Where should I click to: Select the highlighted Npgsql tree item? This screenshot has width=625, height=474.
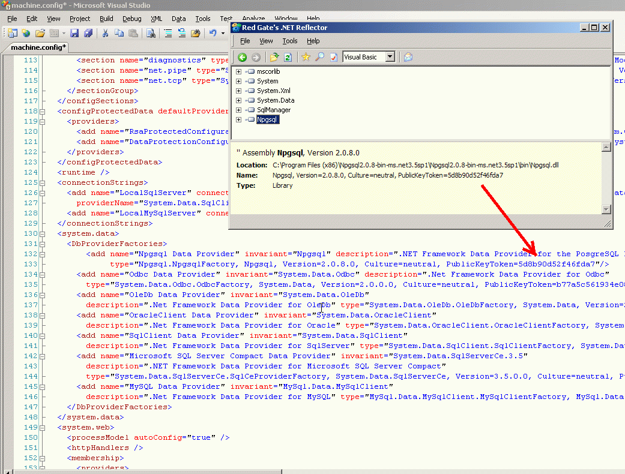[x=267, y=119]
